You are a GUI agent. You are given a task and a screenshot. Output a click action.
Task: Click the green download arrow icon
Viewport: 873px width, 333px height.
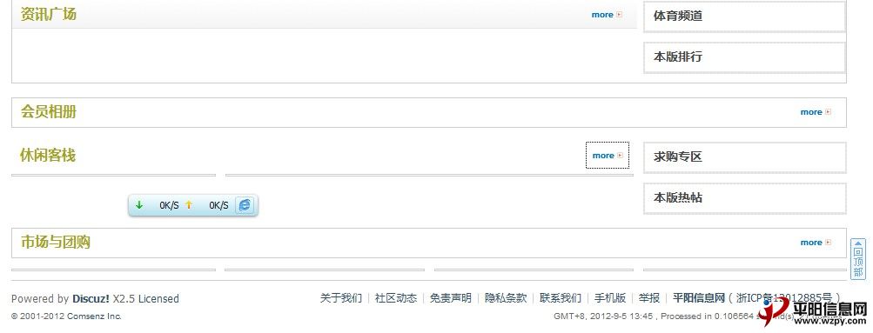[139, 205]
